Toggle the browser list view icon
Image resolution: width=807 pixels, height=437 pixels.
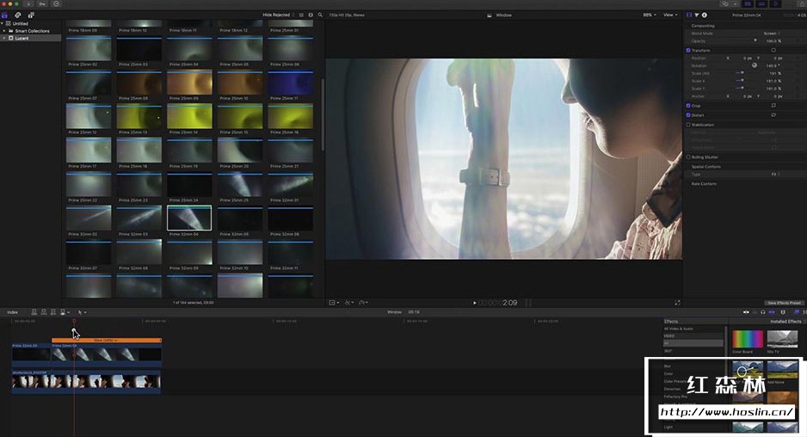click(302, 15)
